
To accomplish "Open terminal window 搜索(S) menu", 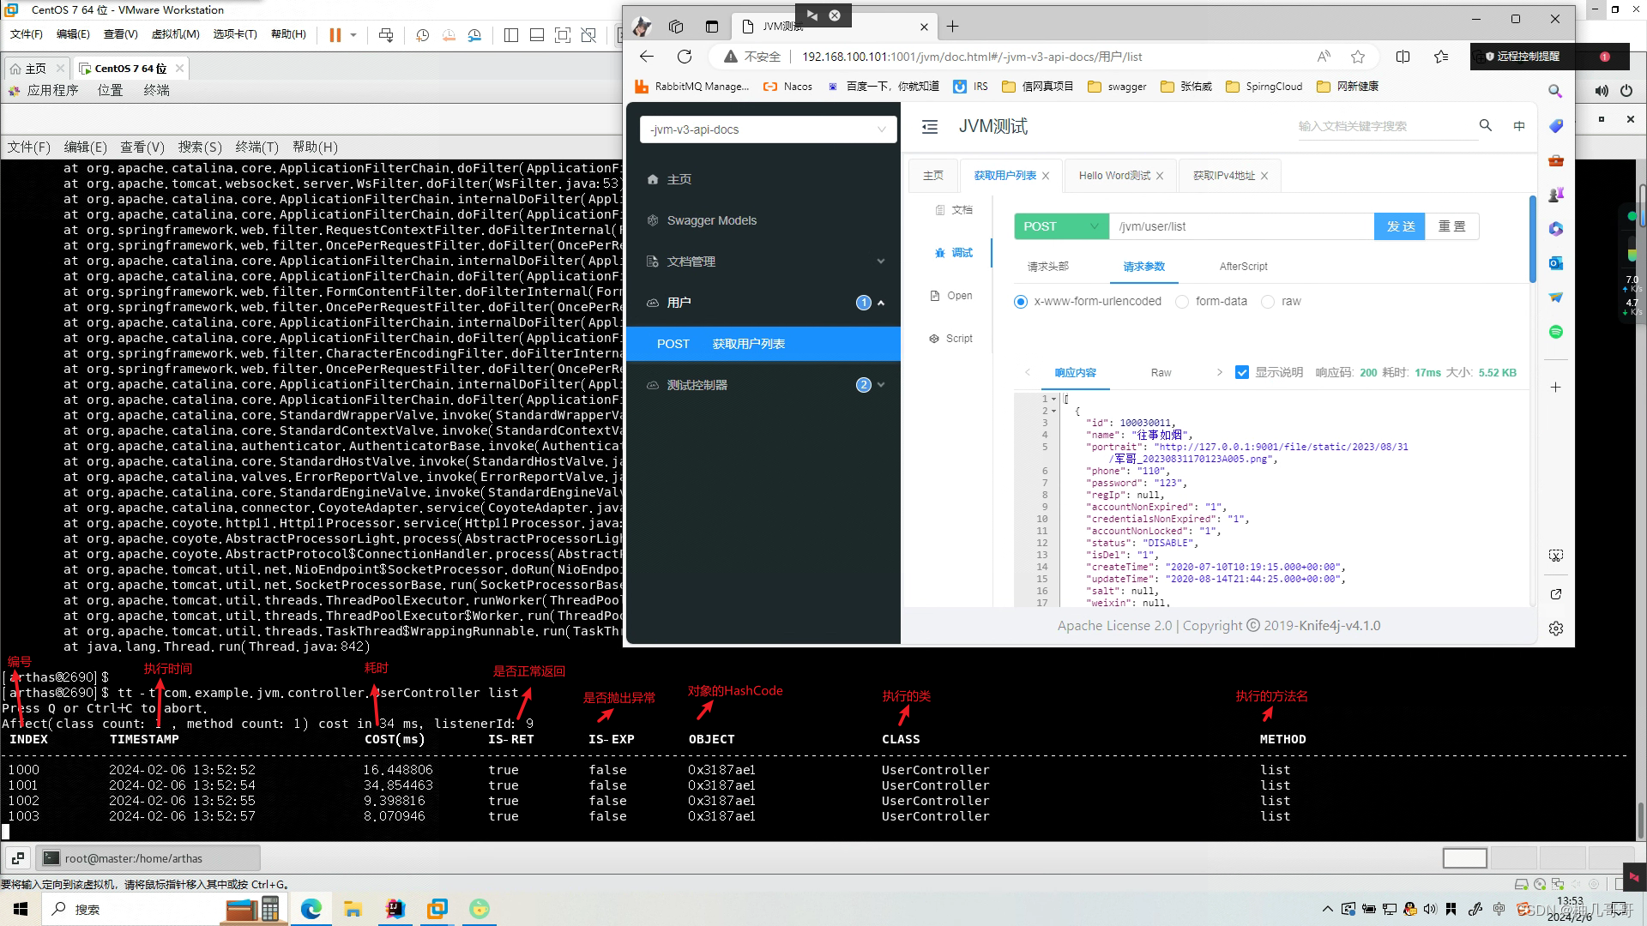I will click(200, 147).
